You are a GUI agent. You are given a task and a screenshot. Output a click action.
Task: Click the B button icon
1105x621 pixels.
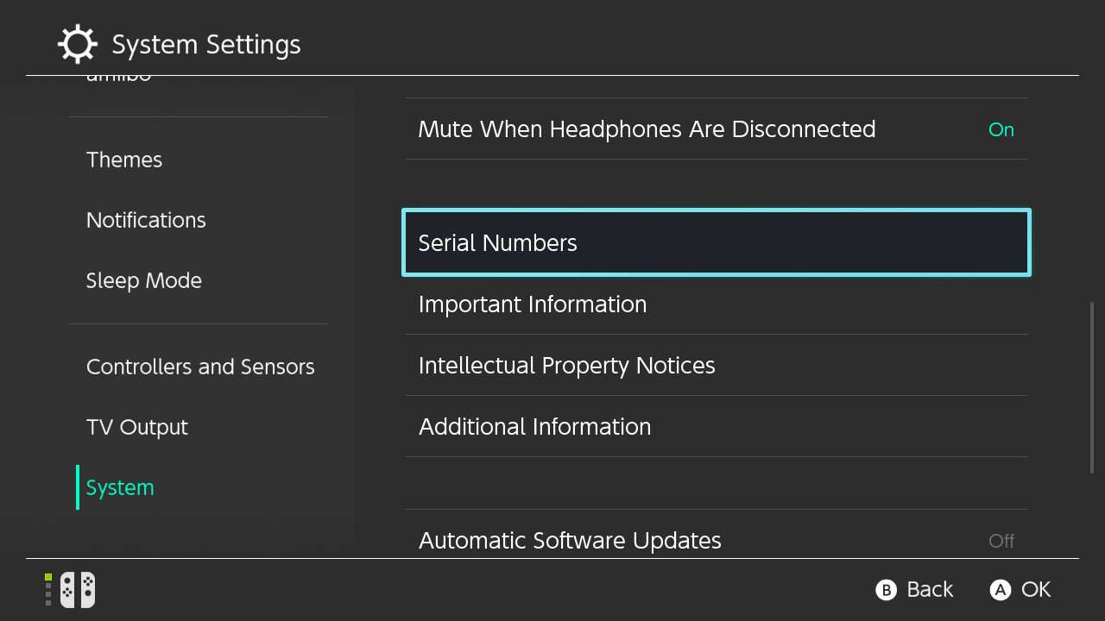[886, 590]
